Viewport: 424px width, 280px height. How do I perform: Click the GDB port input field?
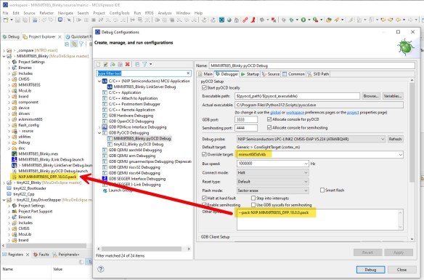coord(246,119)
